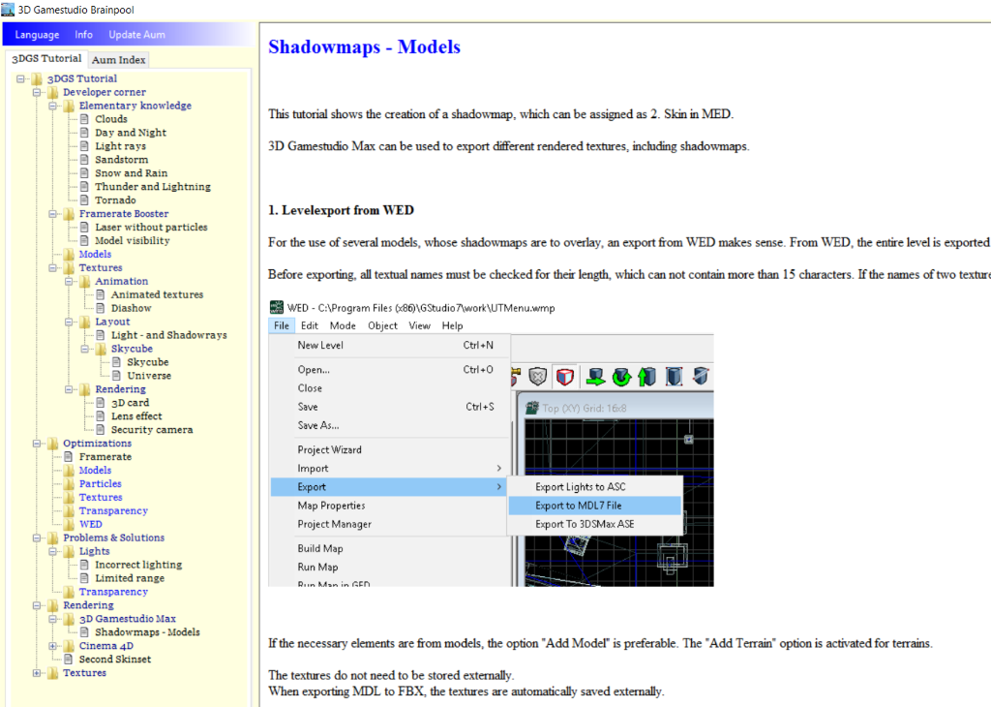Viewport: 991px width, 707px height.
Task: Click the page icon beside Clouds
Action: [x=84, y=119]
